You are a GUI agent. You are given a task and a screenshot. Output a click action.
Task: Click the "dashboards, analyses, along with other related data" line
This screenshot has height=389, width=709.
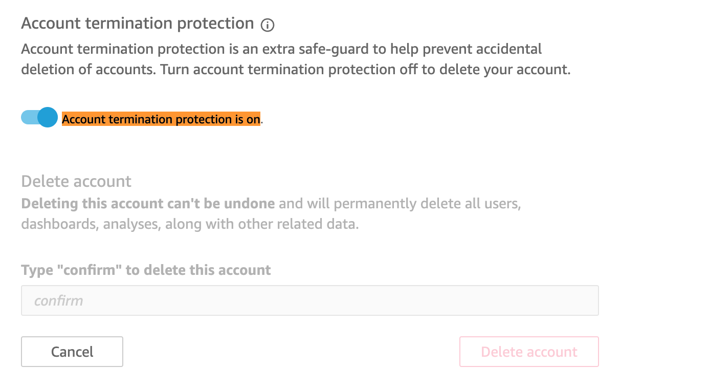click(190, 224)
